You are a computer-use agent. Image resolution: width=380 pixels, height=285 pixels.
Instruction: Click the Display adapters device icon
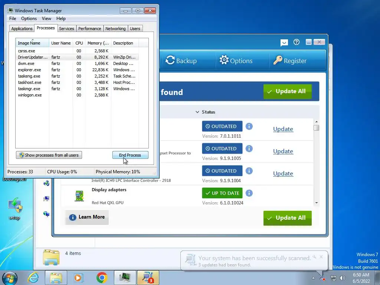pos(79,196)
